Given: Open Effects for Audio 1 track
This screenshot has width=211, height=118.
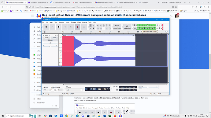Looking at the screenshot, I should click(50, 40).
